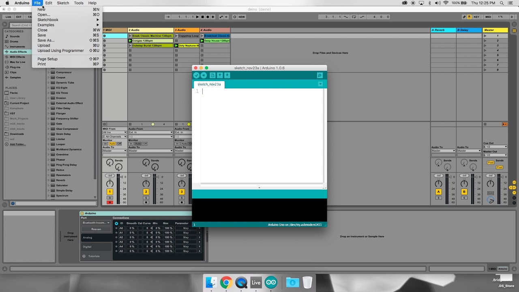Choose Upload Using Programmer menu item
Viewport: 519px width, 292px height.
[x=67, y=51]
